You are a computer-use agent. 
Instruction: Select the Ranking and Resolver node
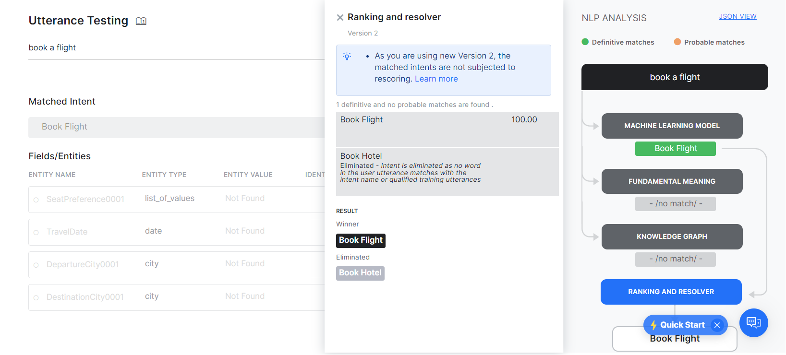pyautogui.click(x=671, y=292)
